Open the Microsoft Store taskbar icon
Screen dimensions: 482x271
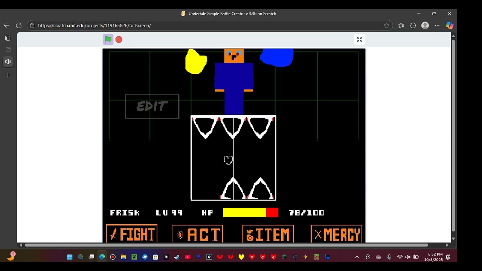point(156,257)
